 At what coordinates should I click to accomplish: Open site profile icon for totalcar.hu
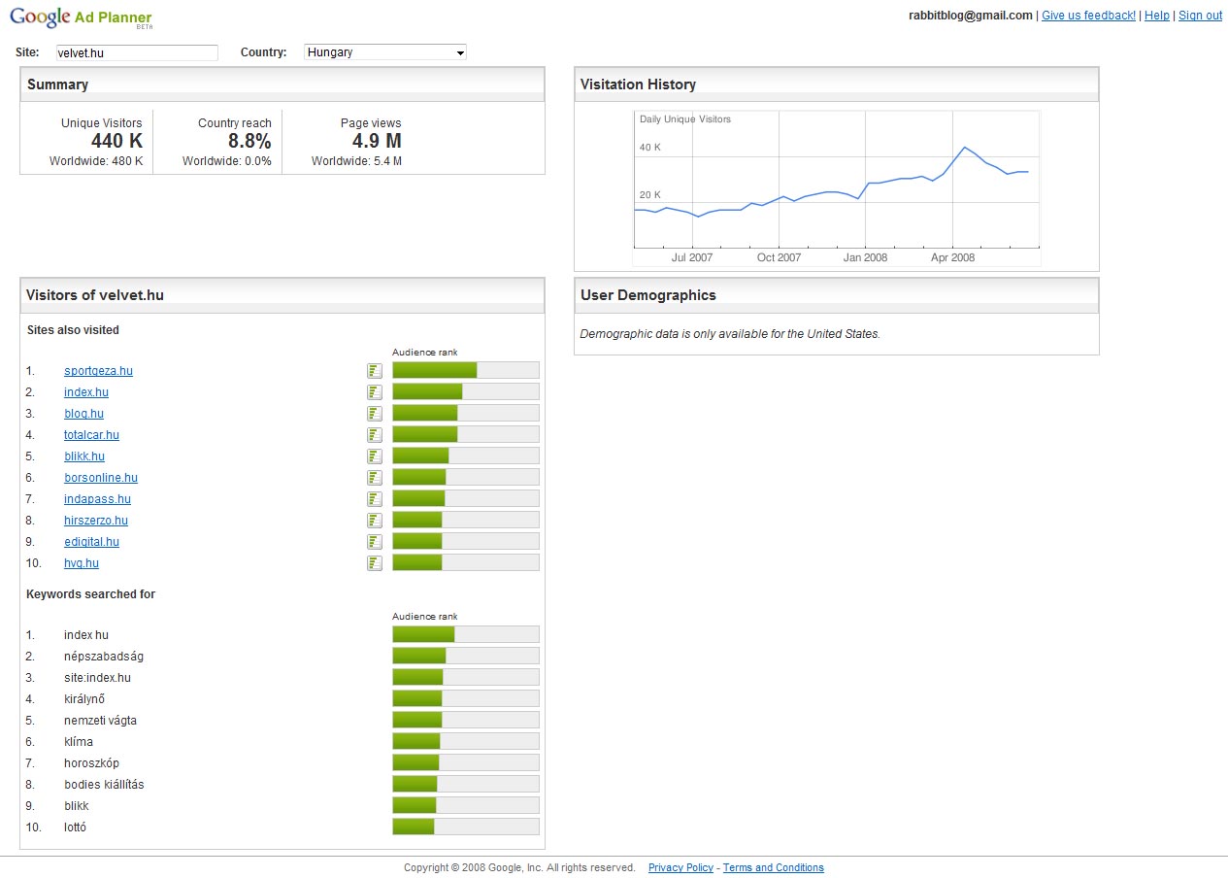coord(375,435)
